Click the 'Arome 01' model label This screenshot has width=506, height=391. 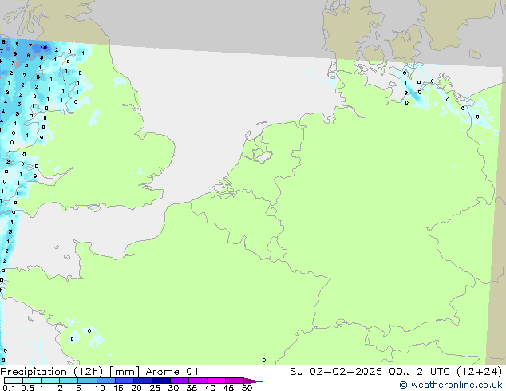point(172,372)
